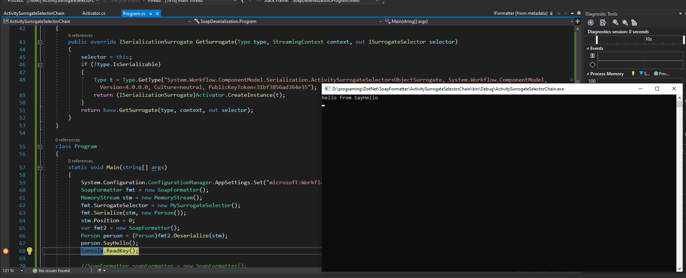Click the IFormatter metadata lock icon
686x278 pixels.
[x=551, y=13]
